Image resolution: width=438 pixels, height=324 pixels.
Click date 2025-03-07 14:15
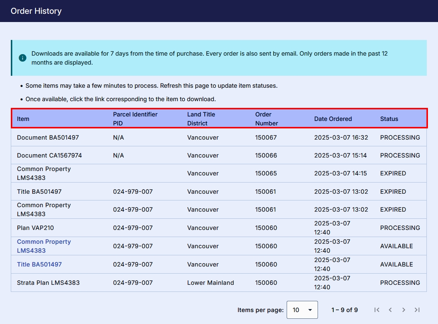[x=340, y=173]
